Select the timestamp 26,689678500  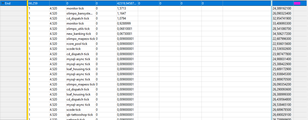click(282, 110)
